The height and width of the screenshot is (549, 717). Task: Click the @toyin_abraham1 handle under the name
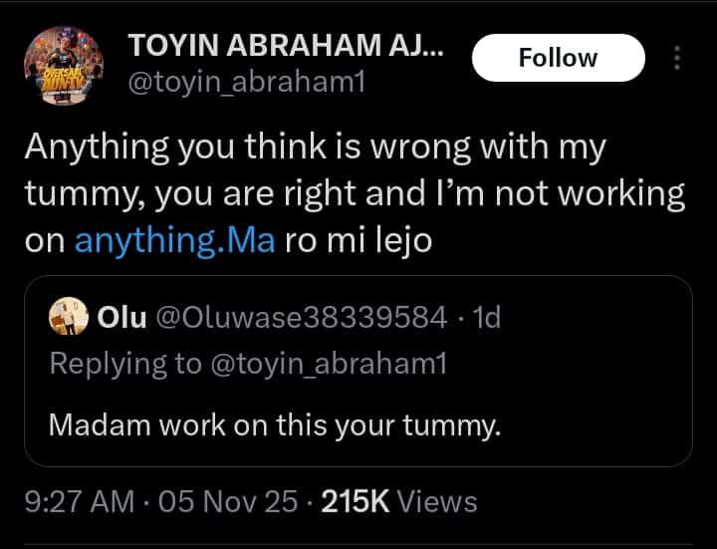click(x=247, y=84)
